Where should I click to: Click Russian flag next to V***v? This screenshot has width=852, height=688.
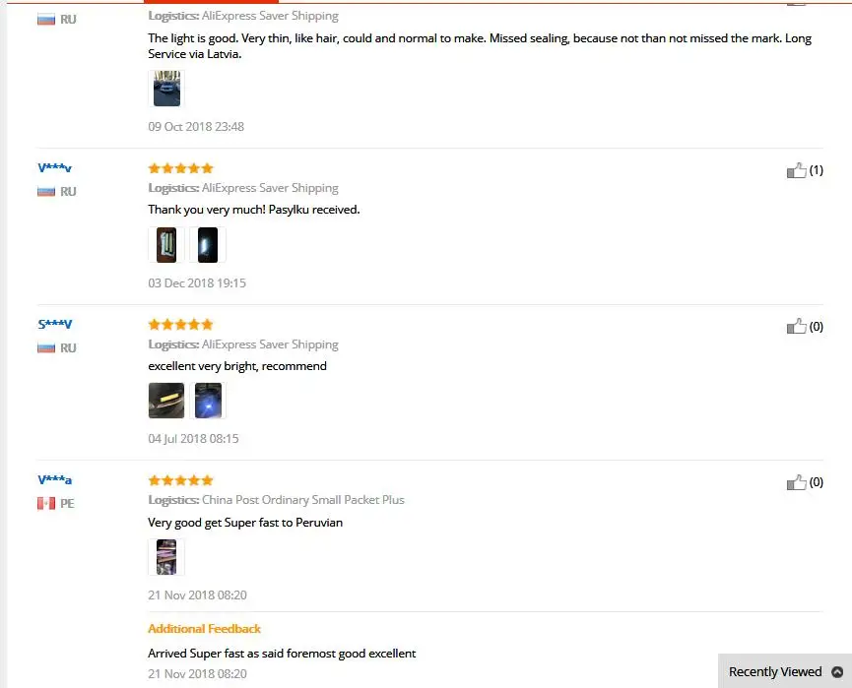tap(46, 192)
